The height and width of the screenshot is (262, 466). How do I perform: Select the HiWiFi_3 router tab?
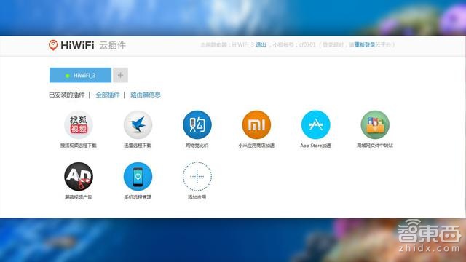[x=80, y=75]
